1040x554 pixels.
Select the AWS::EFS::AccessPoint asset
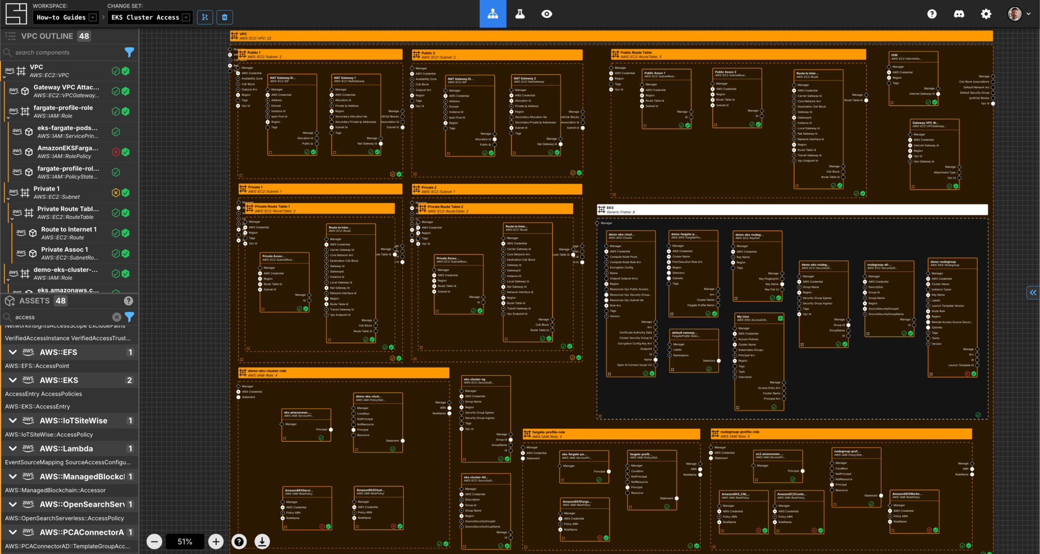(69, 366)
